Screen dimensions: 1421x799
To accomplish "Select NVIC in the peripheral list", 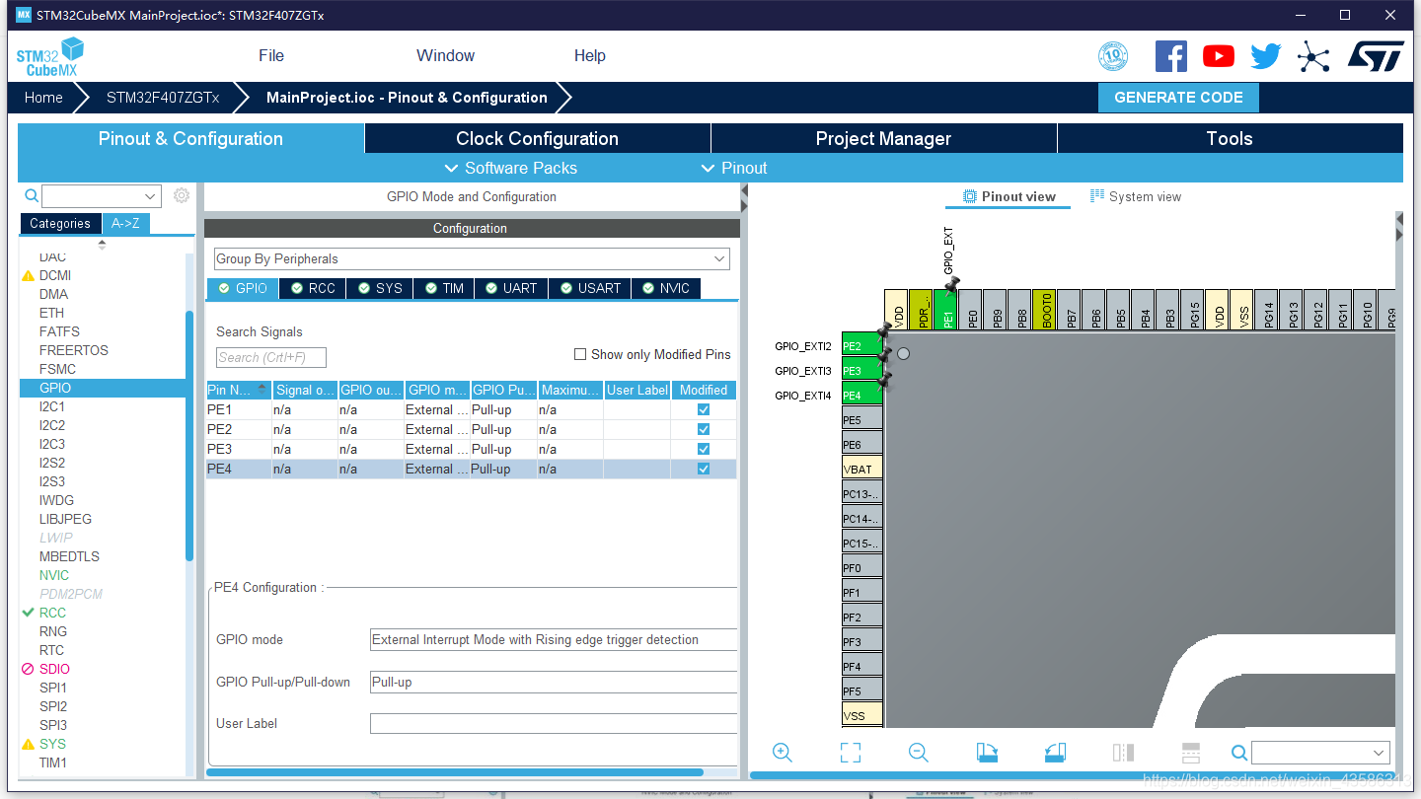I will tap(54, 575).
